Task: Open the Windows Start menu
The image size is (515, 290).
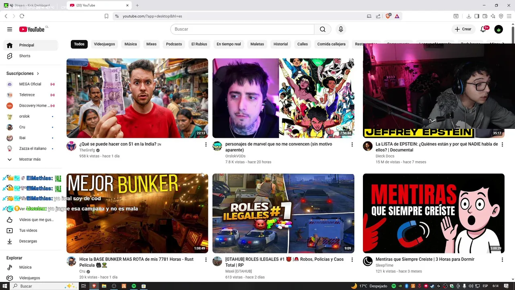Action: [6, 286]
